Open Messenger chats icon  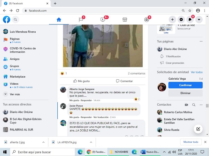point(181,20)
